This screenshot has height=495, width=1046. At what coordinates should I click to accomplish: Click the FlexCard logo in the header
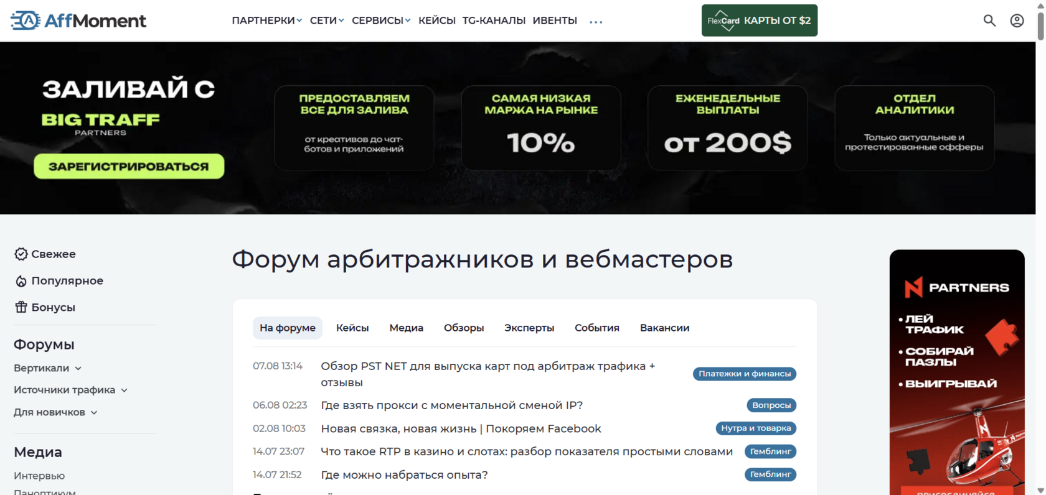pos(723,21)
